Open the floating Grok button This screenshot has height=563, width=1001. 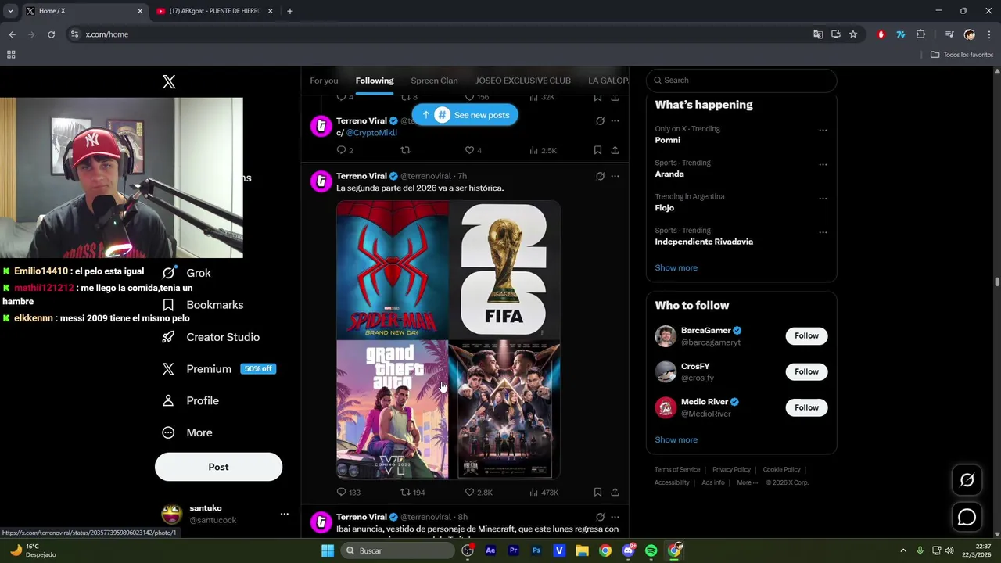coord(967,480)
